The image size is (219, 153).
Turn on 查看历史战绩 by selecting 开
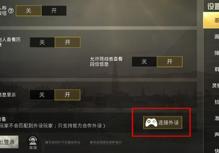click(68, 42)
